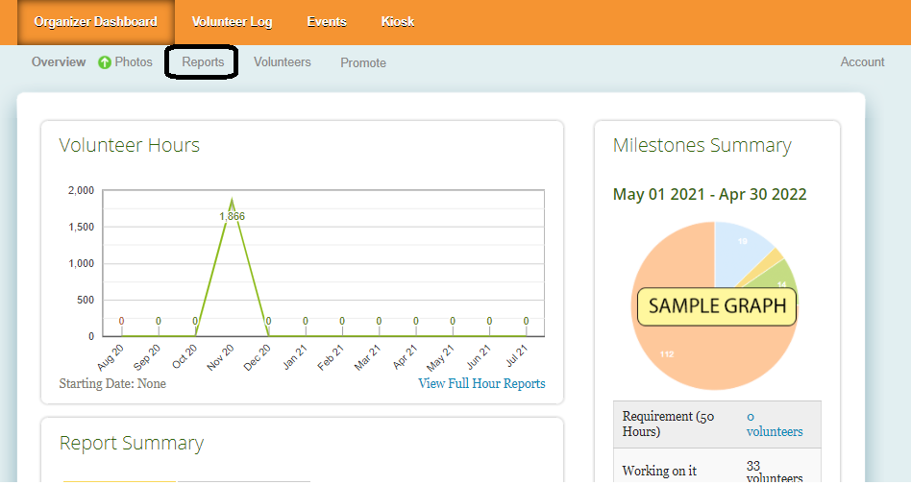
Task: Click the Report Summary heading
Action: click(x=132, y=443)
